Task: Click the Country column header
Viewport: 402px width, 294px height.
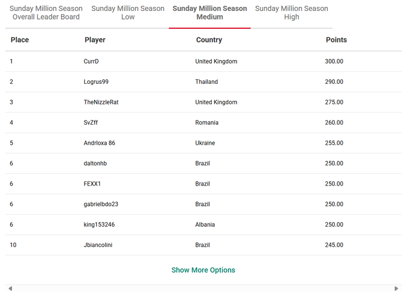Action: point(209,40)
